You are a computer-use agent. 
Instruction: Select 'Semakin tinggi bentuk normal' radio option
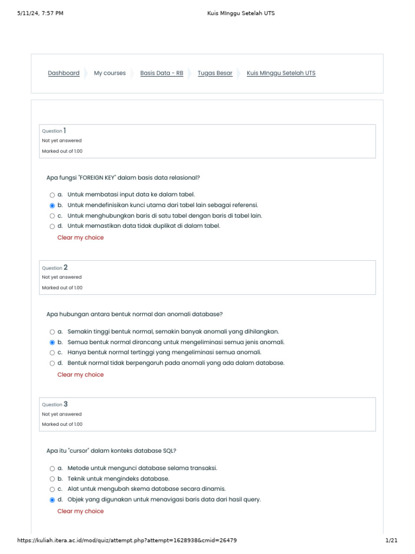pos(52,332)
